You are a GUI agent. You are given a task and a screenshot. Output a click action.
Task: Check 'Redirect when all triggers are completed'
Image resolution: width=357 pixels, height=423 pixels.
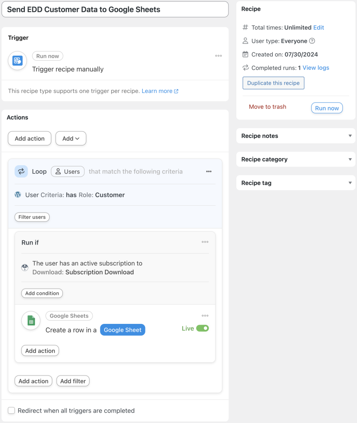11,411
